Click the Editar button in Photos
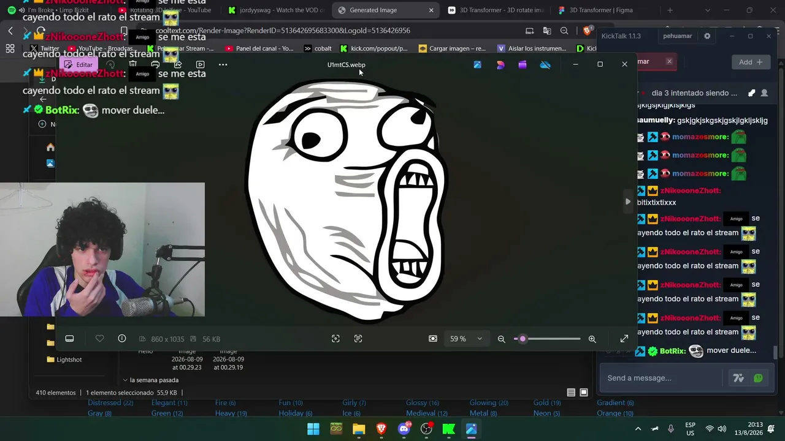 pyautogui.click(x=78, y=64)
